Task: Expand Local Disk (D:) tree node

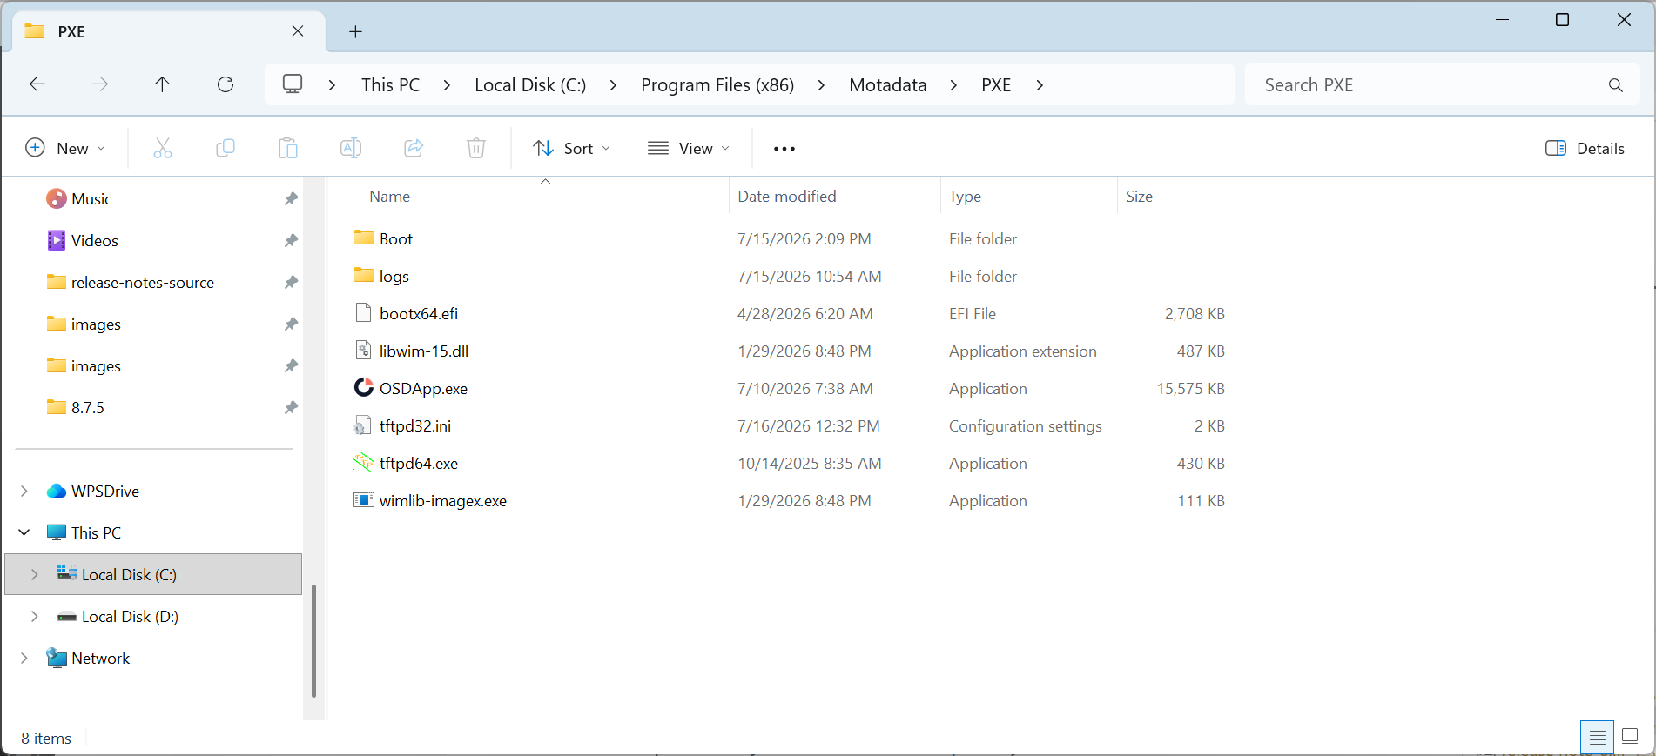Action: [x=35, y=616]
